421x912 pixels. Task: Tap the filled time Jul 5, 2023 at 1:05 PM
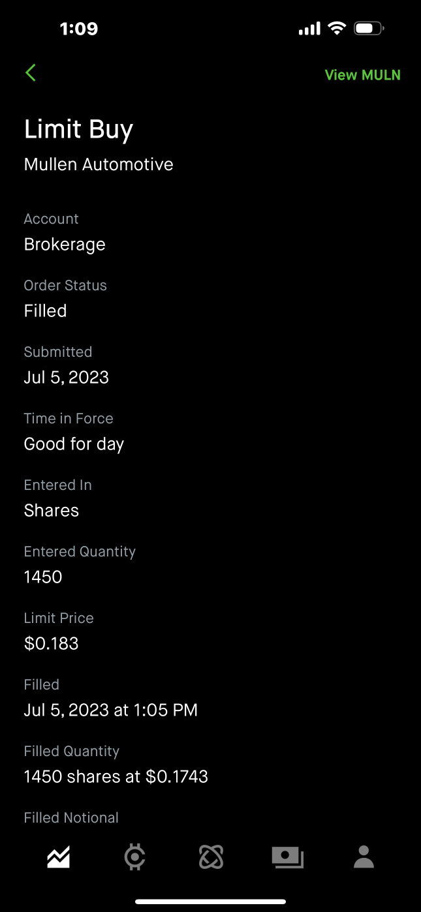(110, 710)
